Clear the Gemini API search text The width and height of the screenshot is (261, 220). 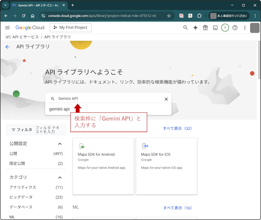[x=166, y=99]
